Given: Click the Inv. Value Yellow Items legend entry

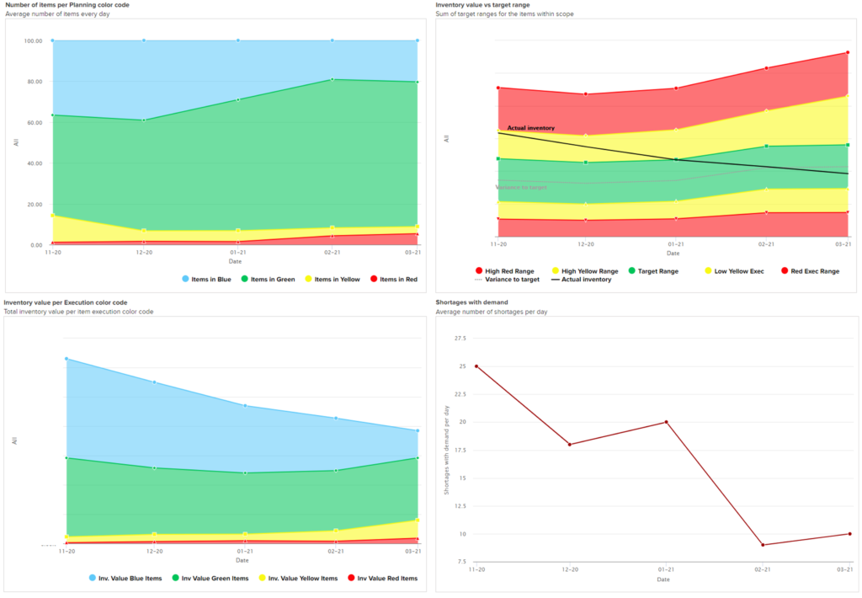Looking at the screenshot, I should 299,578.
